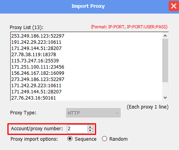179x150 pixels.
Task: Close the Import Proxy dialog
Action: [174, 6]
